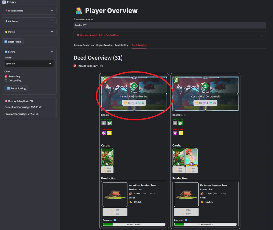The width and height of the screenshot is (273, 230).
Task: Click the second deed's purple skull penalty icon
Action: [175, 133]
